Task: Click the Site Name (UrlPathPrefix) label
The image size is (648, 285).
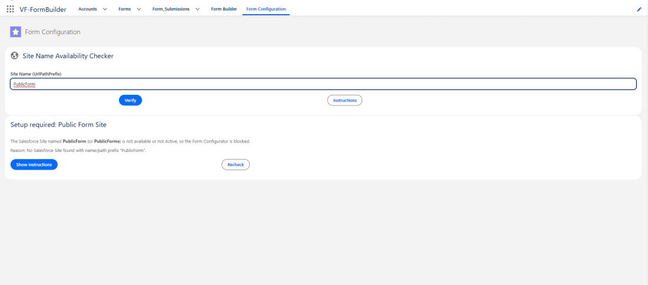Action: click(36, 74)
